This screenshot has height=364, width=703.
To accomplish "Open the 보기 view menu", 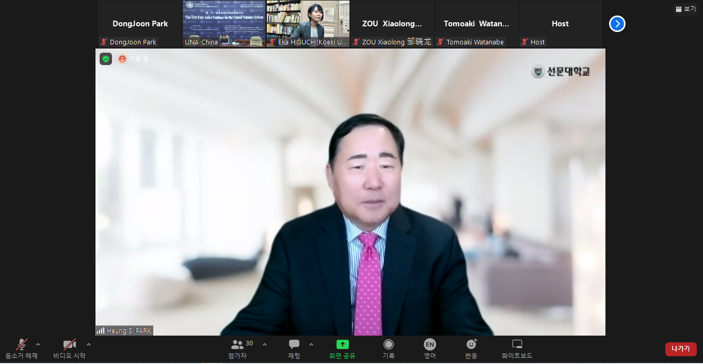I will 685,9.
